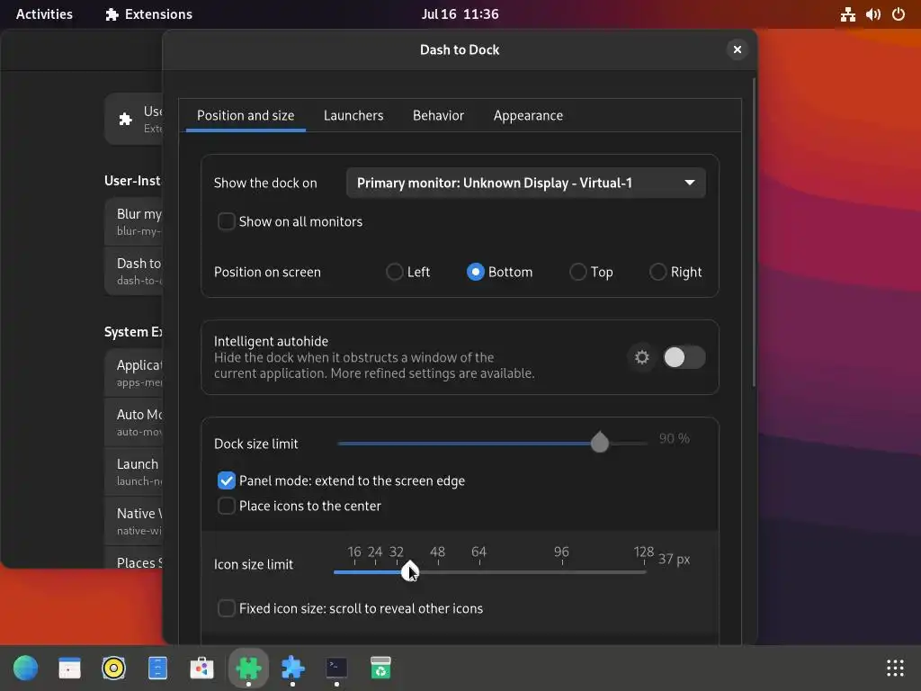921x691 pixels.
Task: Open the clock and calendar menu
Action: 460,14
